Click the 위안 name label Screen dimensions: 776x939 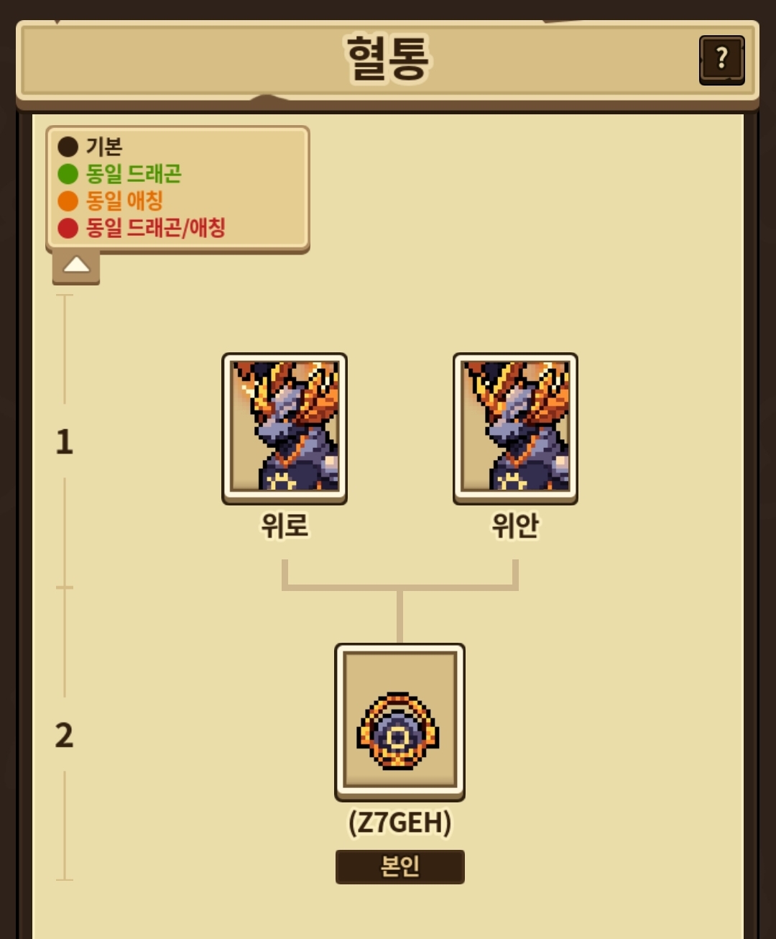[515, 525]
